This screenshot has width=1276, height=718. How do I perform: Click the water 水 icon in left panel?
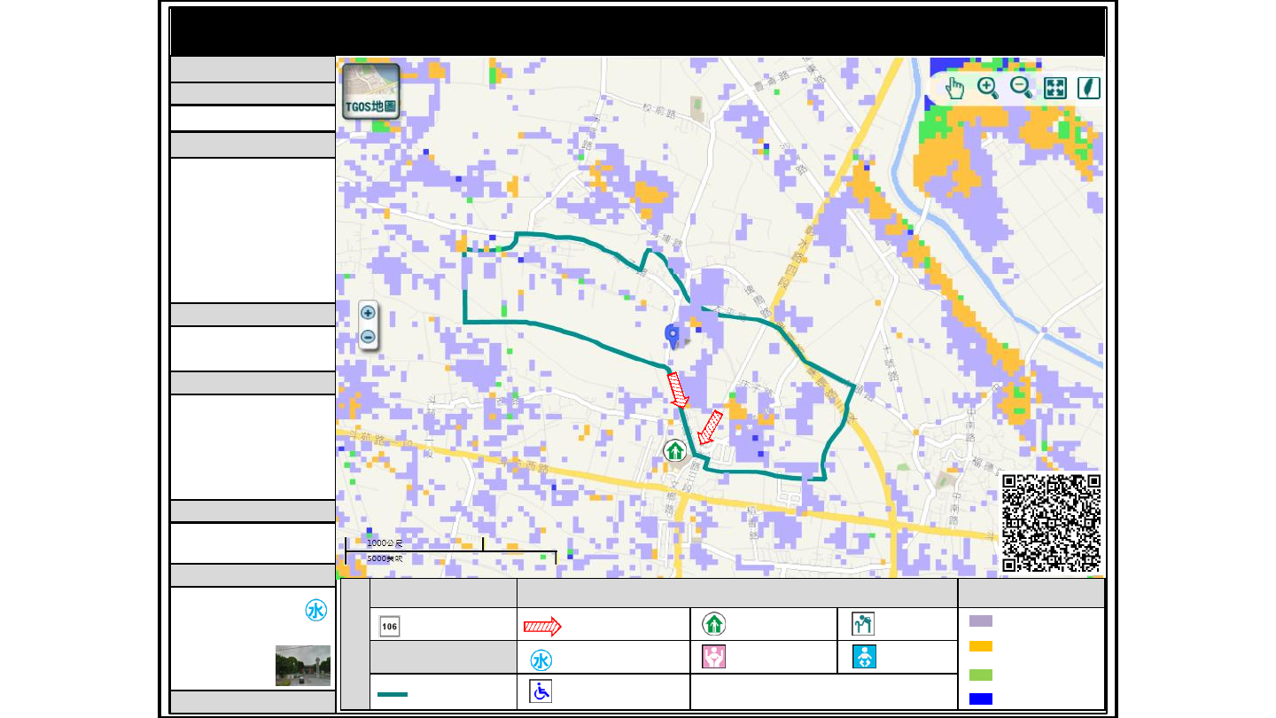(x=316, y=611)
